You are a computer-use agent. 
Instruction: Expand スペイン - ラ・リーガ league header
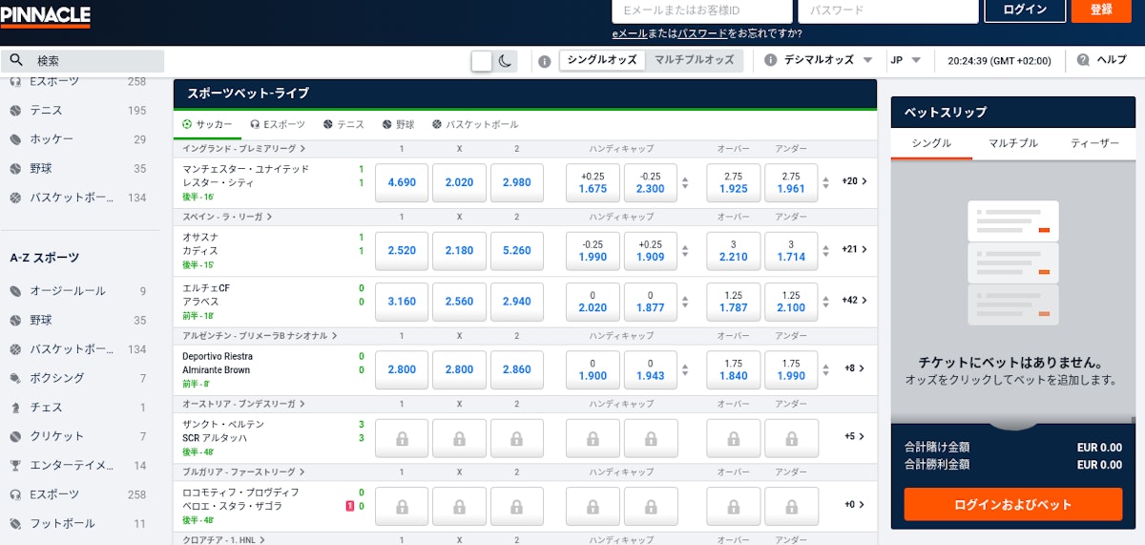click(227, 217)
